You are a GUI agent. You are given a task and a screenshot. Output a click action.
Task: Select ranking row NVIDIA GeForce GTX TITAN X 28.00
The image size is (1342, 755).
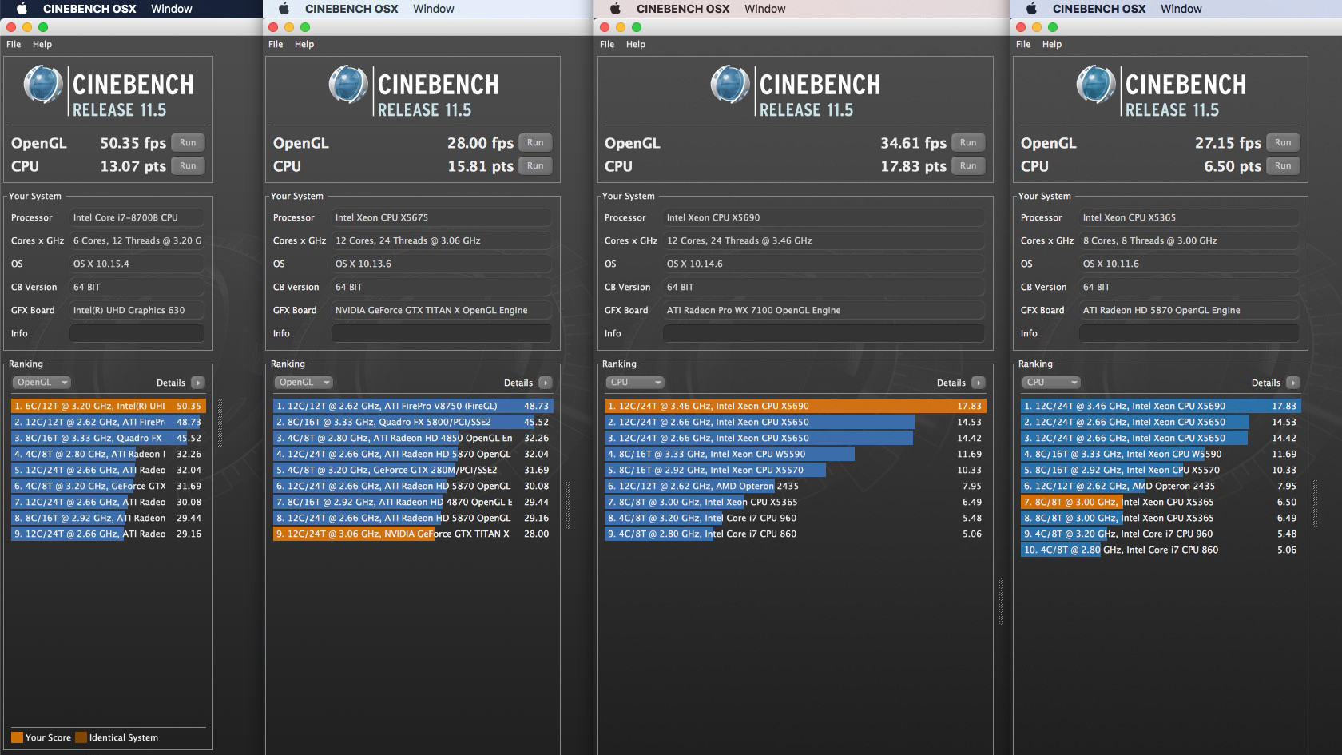point(413,534)
